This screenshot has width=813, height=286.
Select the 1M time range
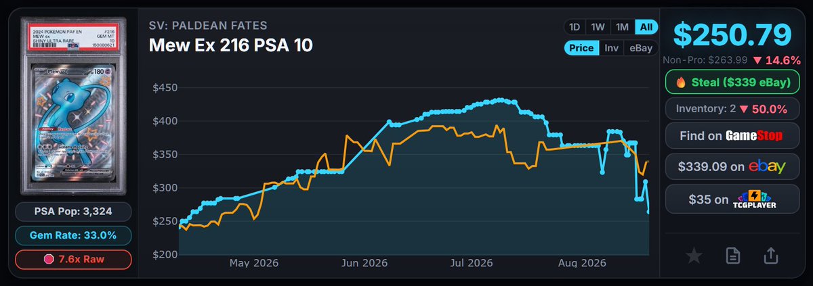click(x=621, y=27)
